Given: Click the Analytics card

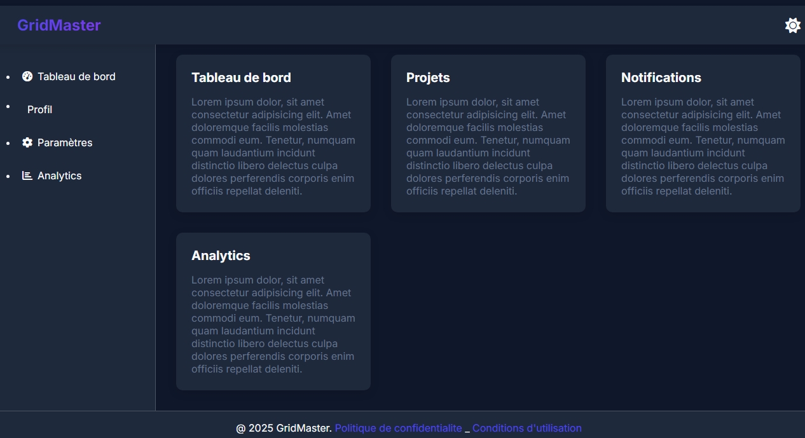Looking at the screenshot, I should tap(273, 311).
